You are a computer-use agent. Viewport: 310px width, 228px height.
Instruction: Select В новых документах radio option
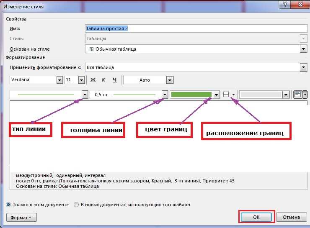pyautogui.click(x=76, y=205)
